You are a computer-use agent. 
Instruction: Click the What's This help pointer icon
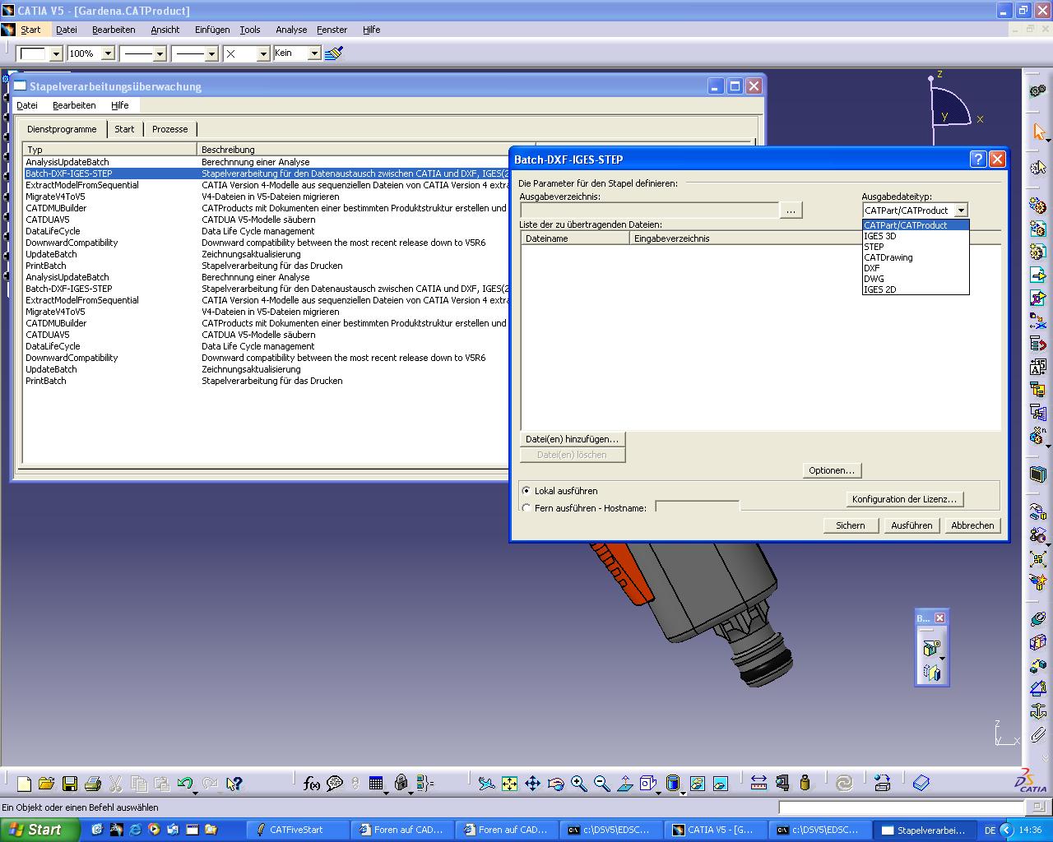coord(234,784)
